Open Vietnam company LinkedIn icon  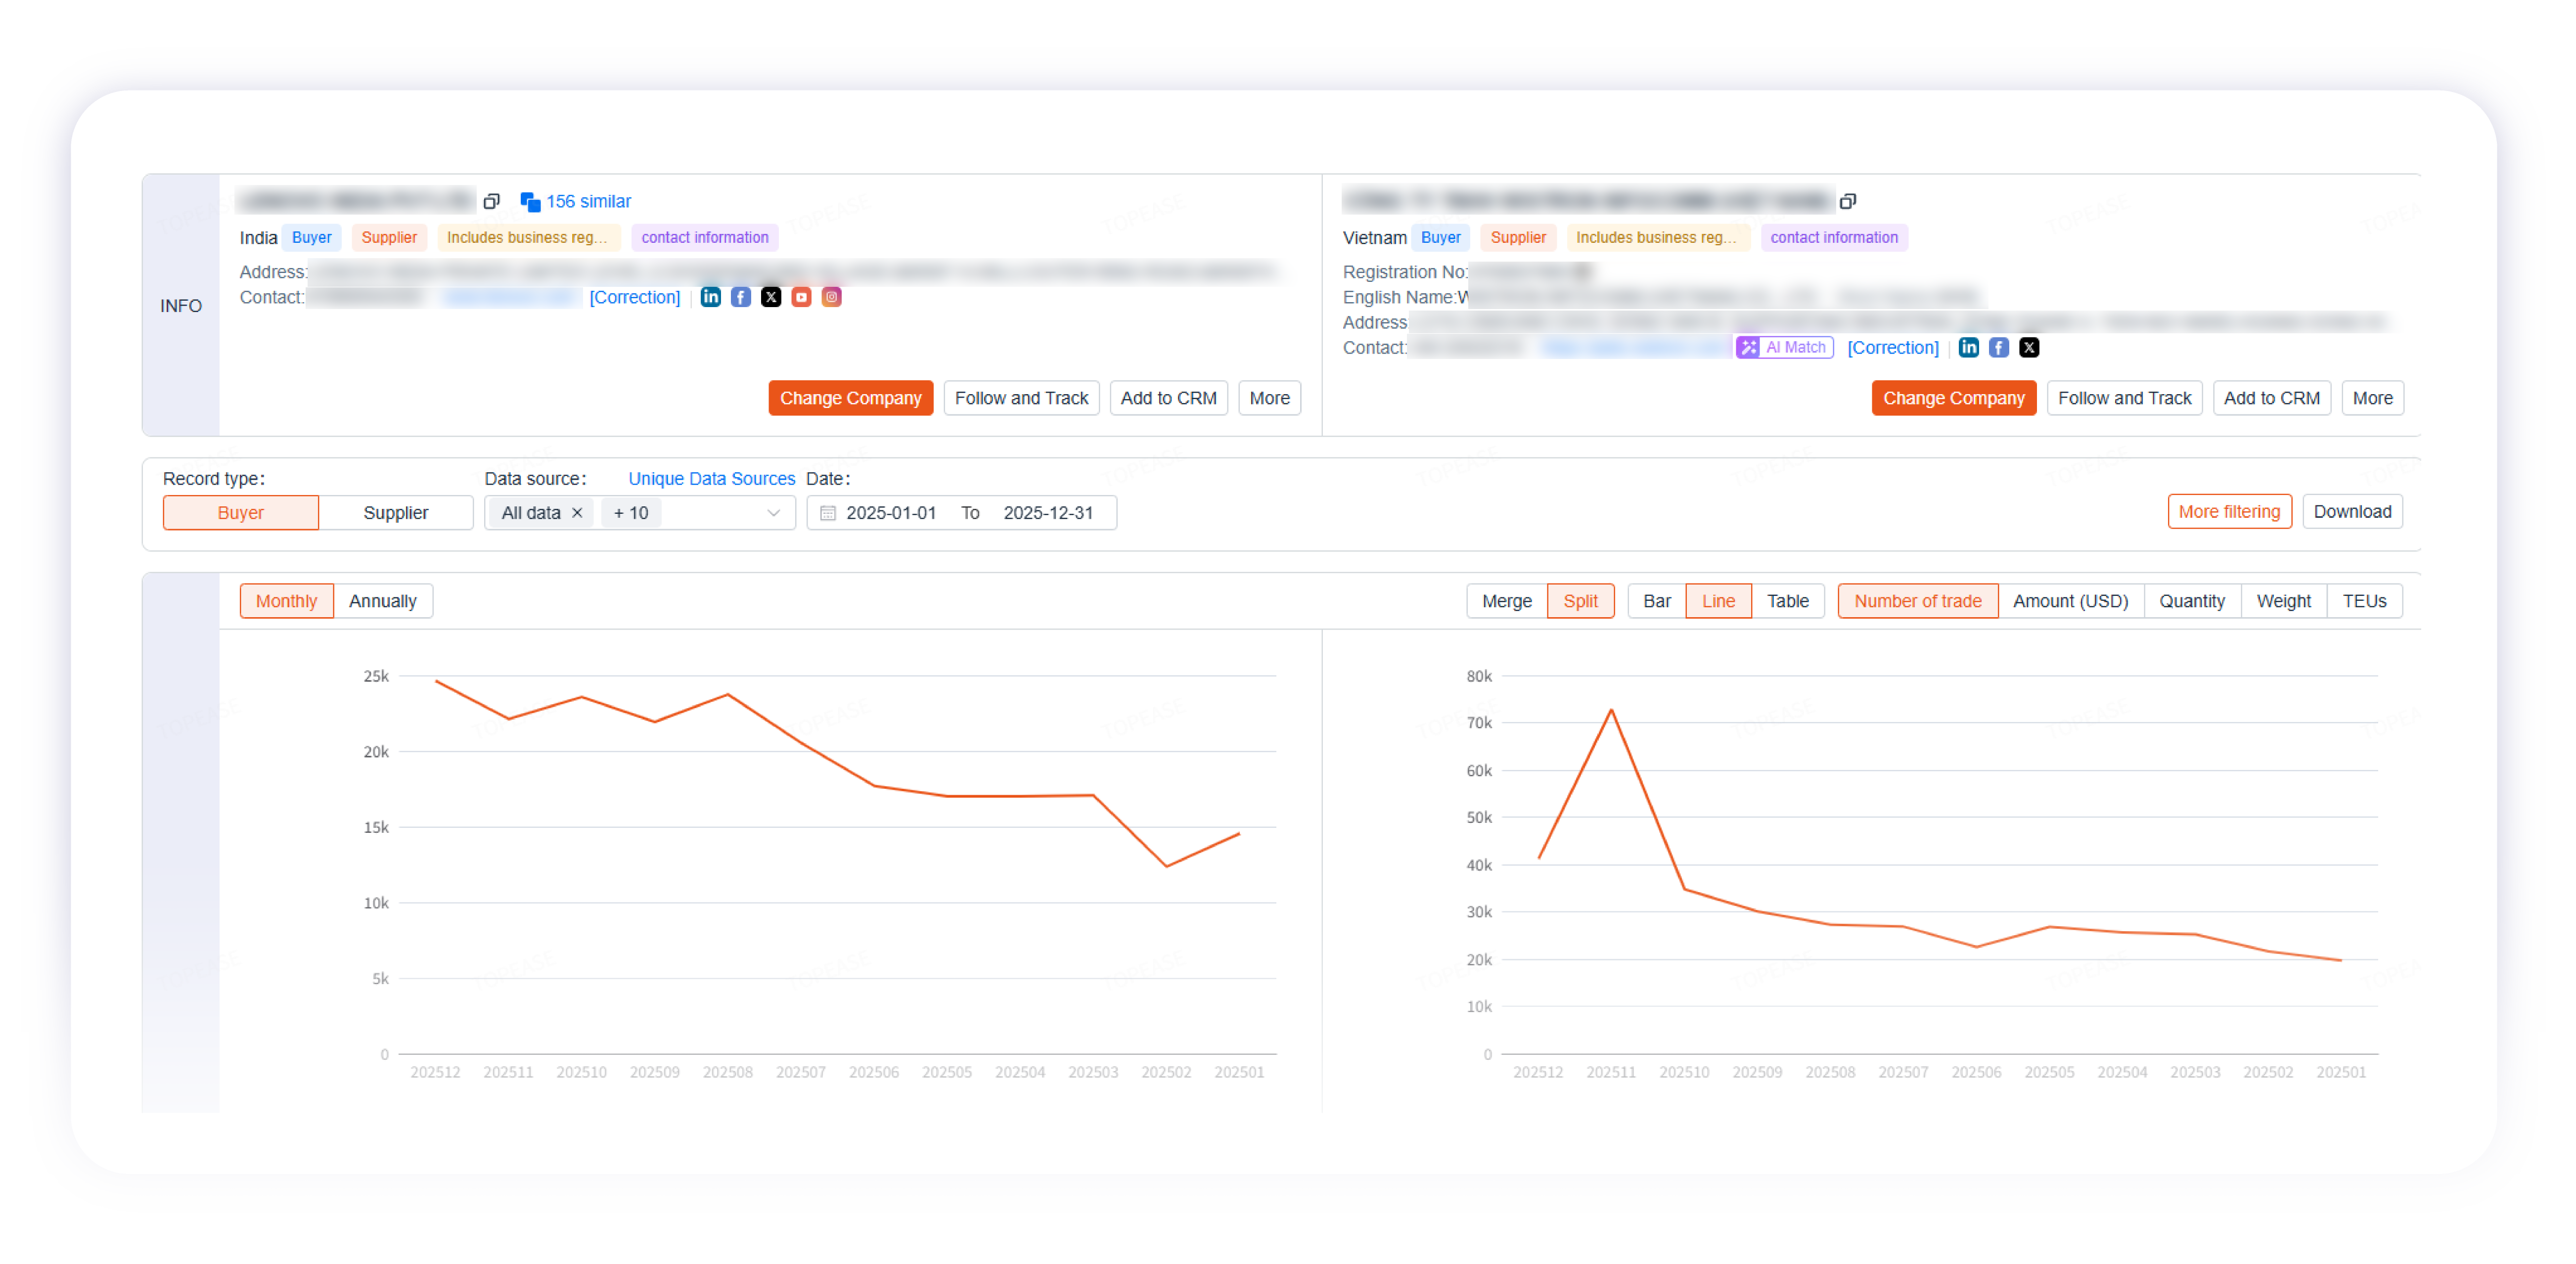(x=1968, y=347)
